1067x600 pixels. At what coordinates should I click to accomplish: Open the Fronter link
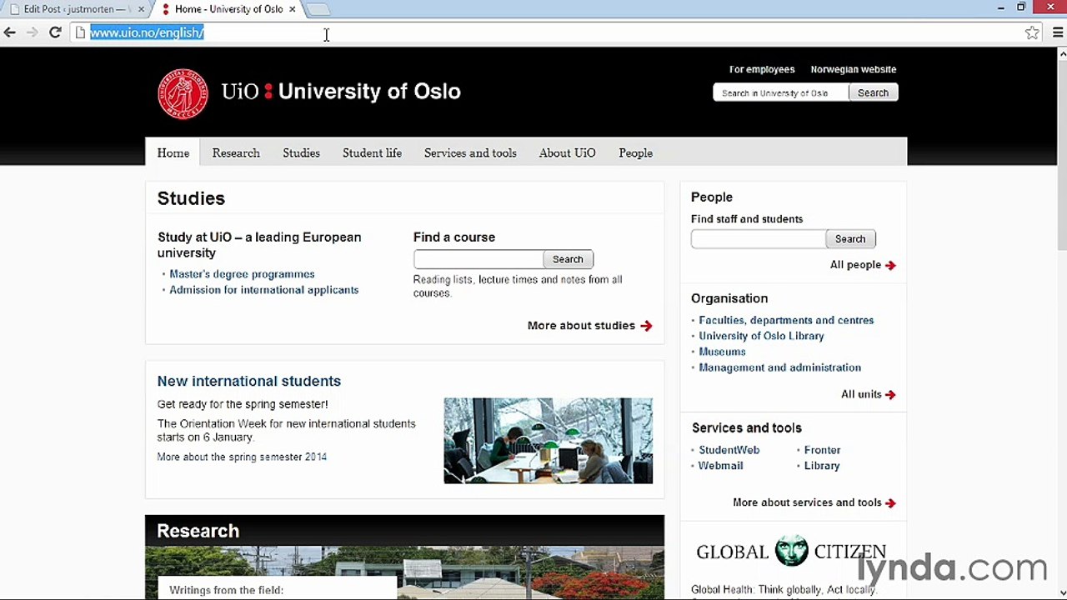coord(822,450)
